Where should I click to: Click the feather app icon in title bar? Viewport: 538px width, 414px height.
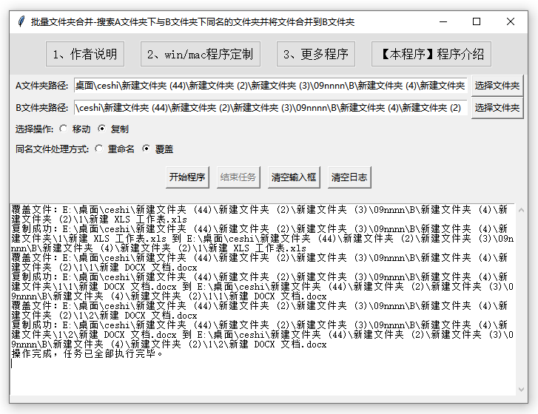coord(21,21)
